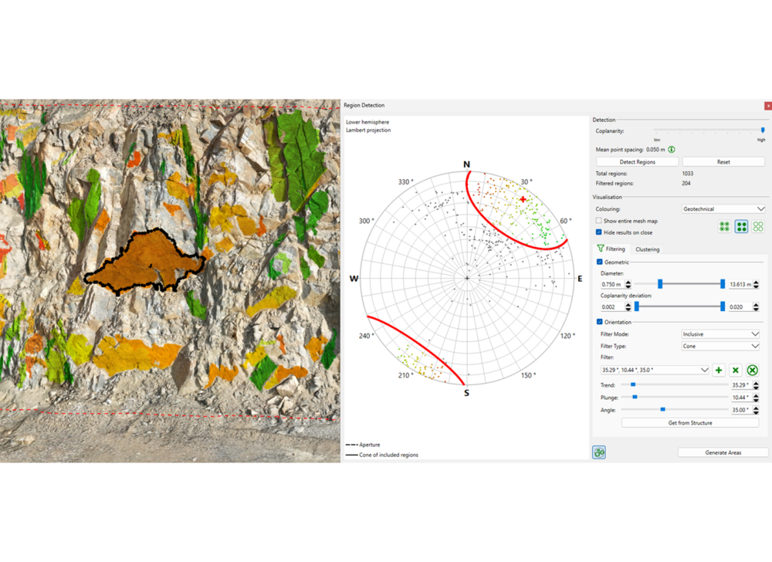Click the maximum diameter spinner arrows
This screenshot has width=772, height=562.
[757, 284]
